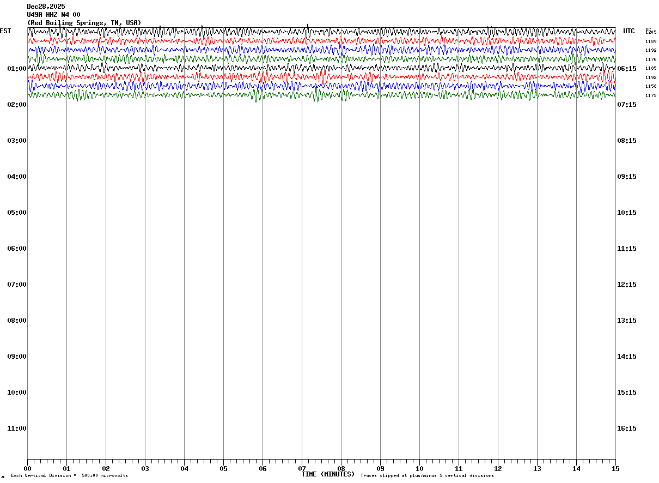Click the DC offset value 1189
This screenshot has width=659, height=483.
coord(651,41)
